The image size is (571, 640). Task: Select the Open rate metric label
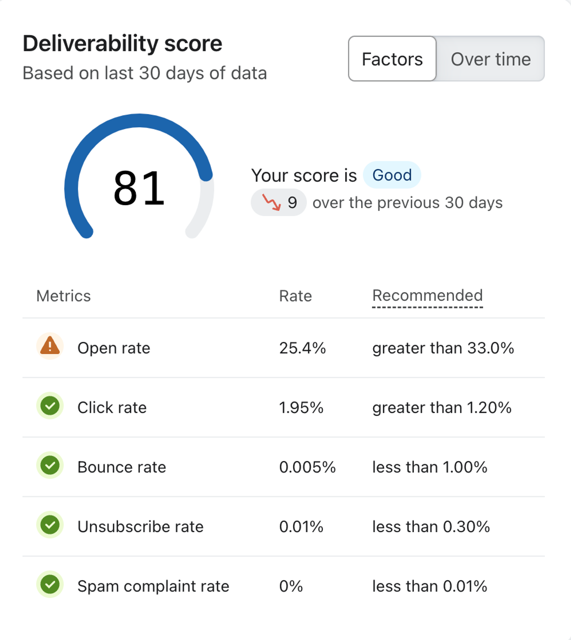click(114, 348)
